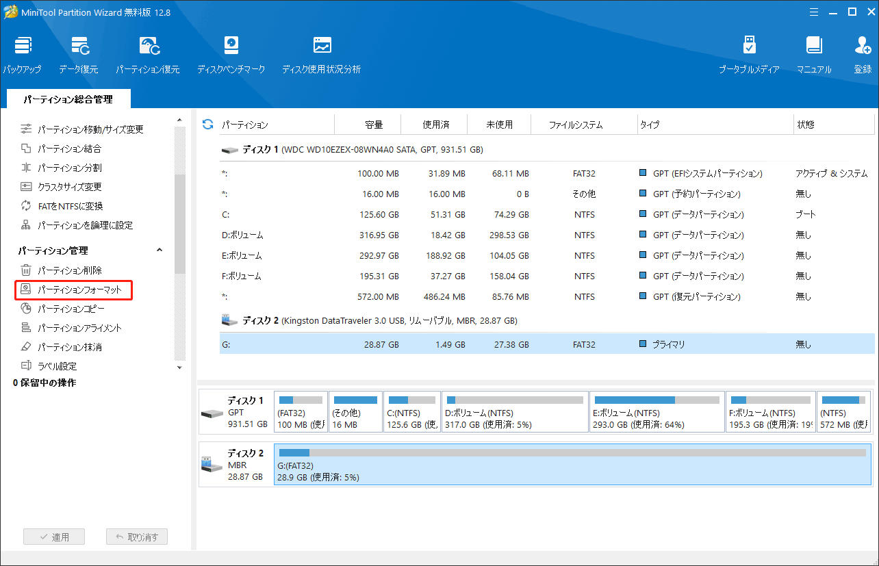
Task: Select the C: partition row
Action: [547, 214]
